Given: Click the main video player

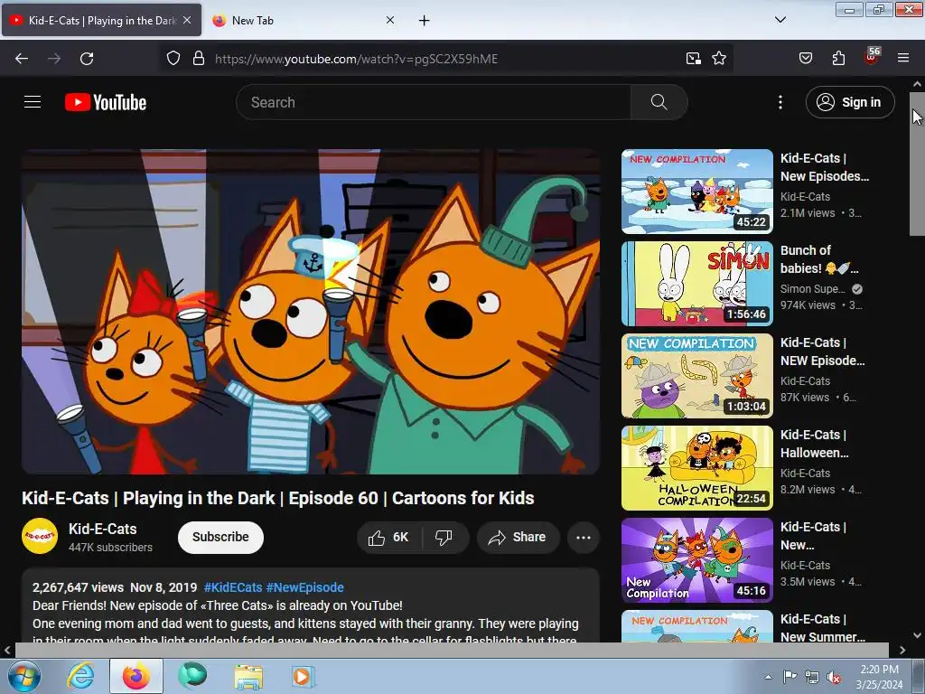Looking at the screenshot, I should point(311,312).
